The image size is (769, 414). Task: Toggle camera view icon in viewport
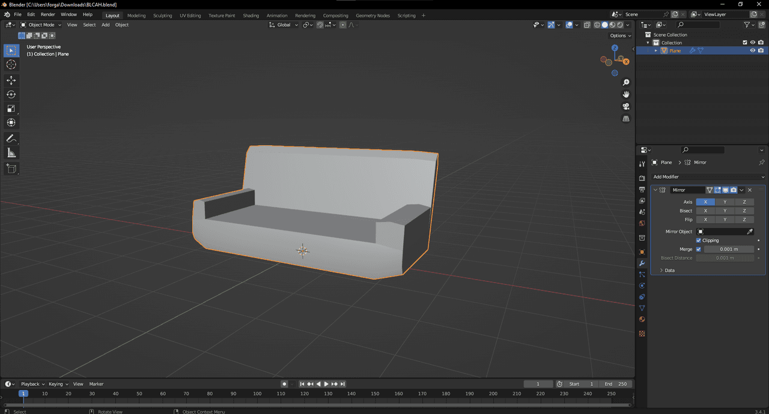[x=625, y=106]
